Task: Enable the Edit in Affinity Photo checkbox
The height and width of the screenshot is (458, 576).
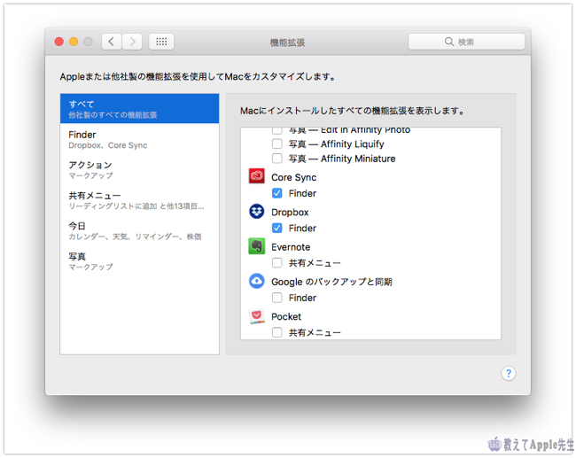Action: pos(277,130)
